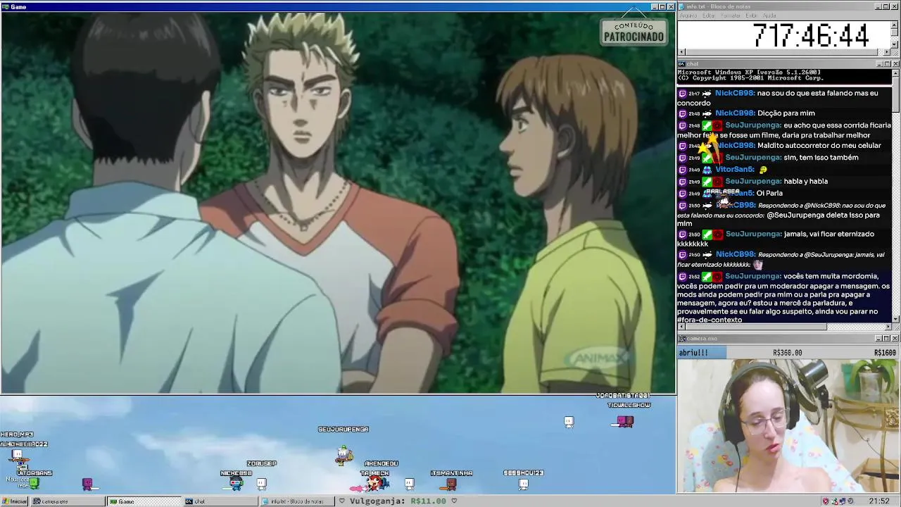Click the SESSHOU123 character sprite
This screenshot has height=507, width=901.
pyautogui.click(x=523, y=484)
